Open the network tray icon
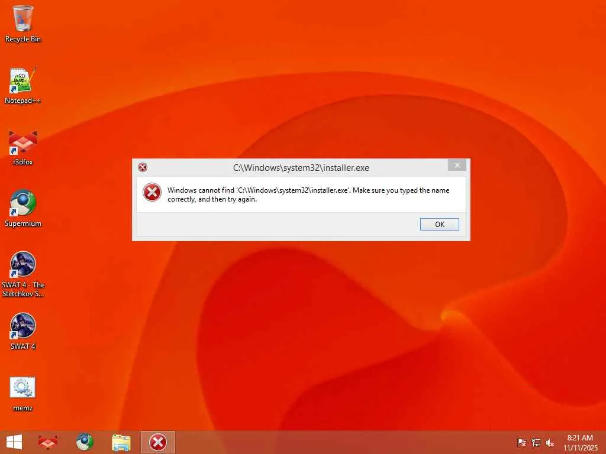This screenshot has width=606, height=454. point(536,442)
